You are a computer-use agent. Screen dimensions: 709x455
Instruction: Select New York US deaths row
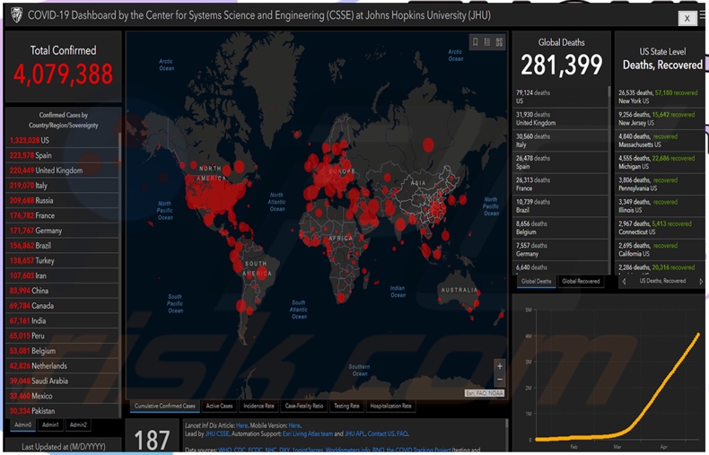click(x=661, y=97)
